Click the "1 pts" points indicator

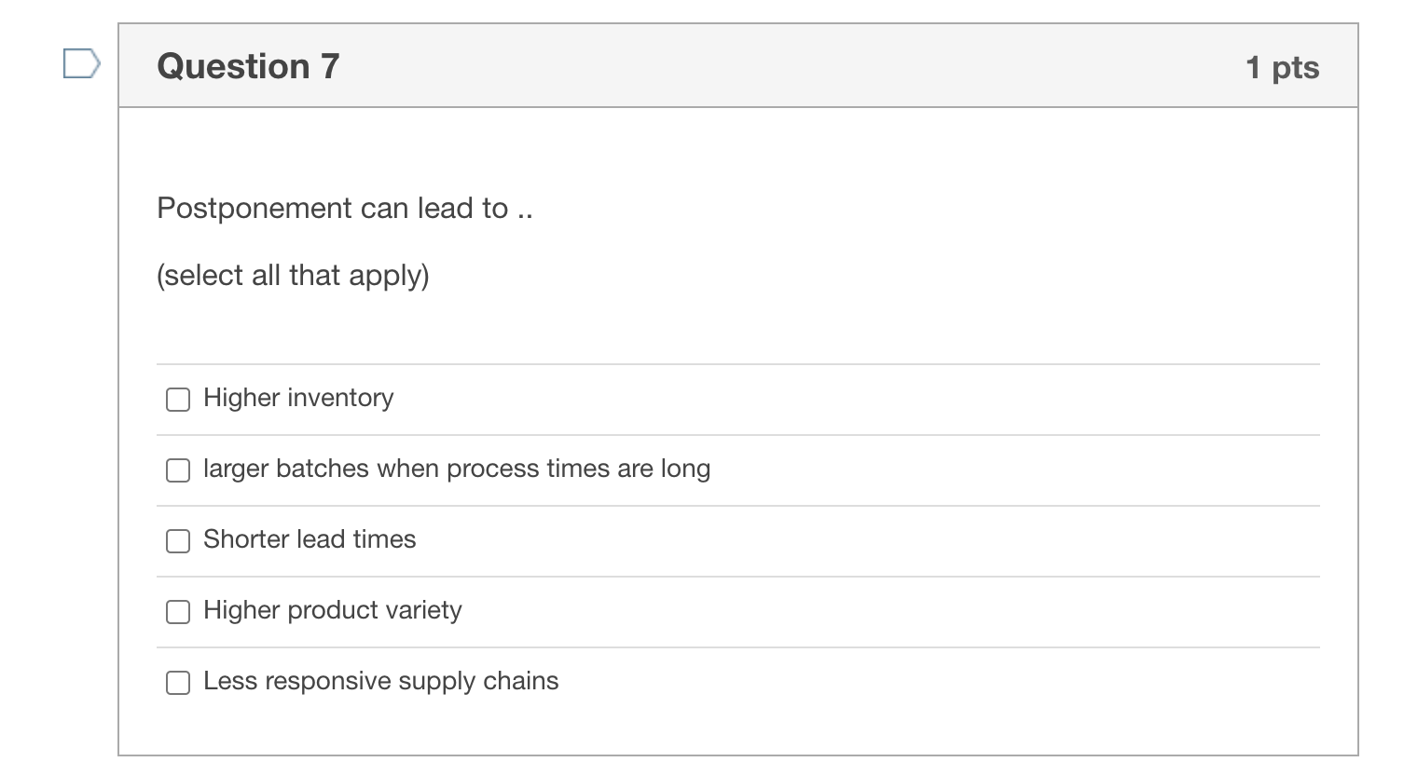click(1282, 67)
